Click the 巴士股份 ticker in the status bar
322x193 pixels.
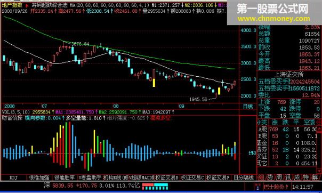(273, 187)
